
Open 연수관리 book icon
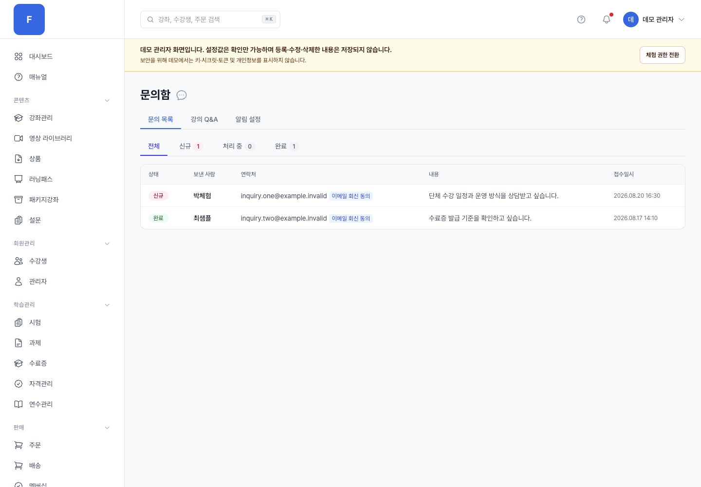pos(18,404)
